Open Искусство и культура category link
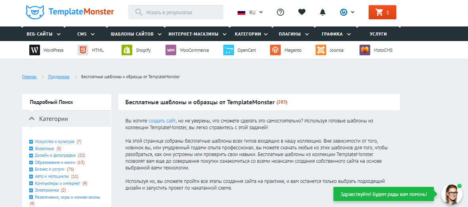Viewport: 468px width, 207px height. [x=55, y=141]
